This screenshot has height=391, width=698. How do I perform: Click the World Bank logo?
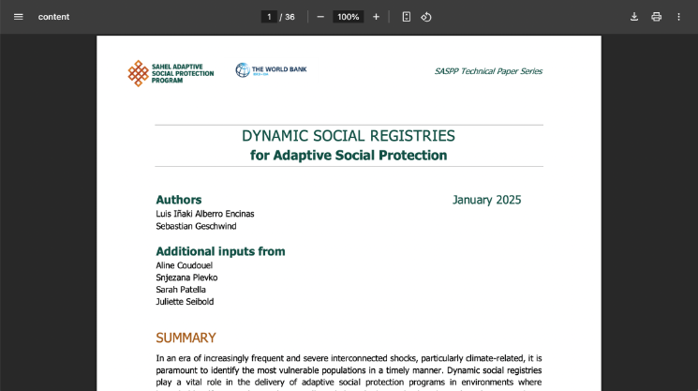pyautogui.click(x=271, y=70)
